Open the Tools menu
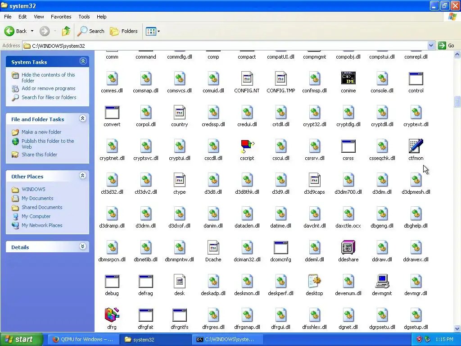The width and height of the screenshot is (461, 346). (84, 17)
